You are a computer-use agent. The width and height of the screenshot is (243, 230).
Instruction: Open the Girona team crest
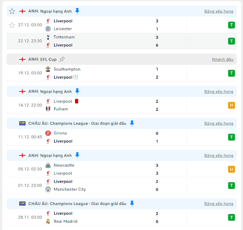[48, 133]
